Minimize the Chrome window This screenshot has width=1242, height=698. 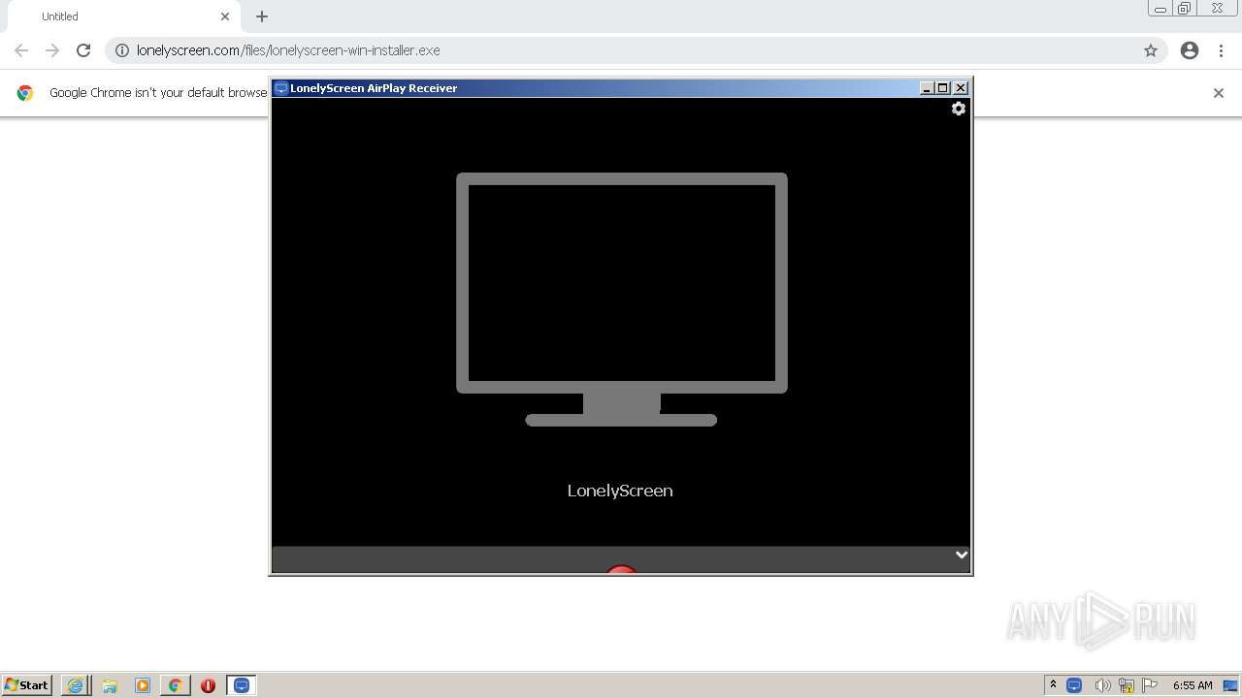[1160, 9]
